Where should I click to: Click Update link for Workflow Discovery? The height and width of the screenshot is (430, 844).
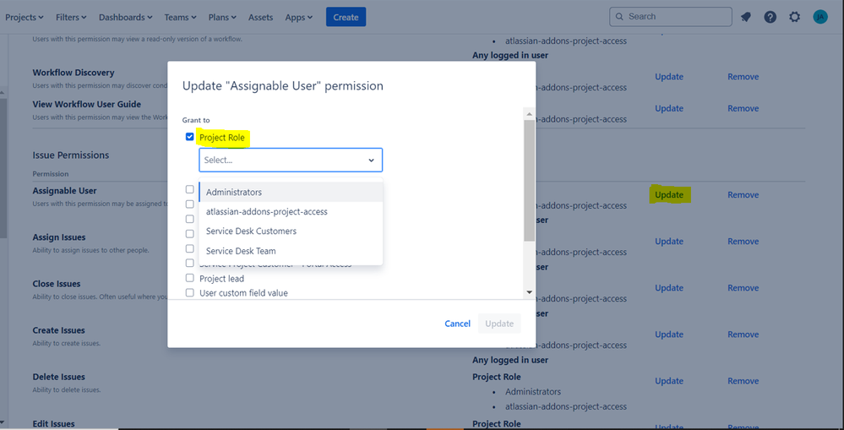[x=669, y=76]
